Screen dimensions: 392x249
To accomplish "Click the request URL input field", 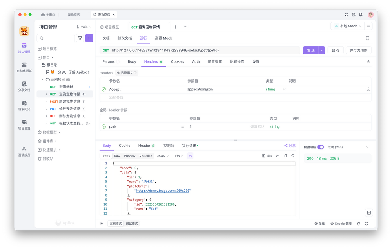I will [196, 50].
